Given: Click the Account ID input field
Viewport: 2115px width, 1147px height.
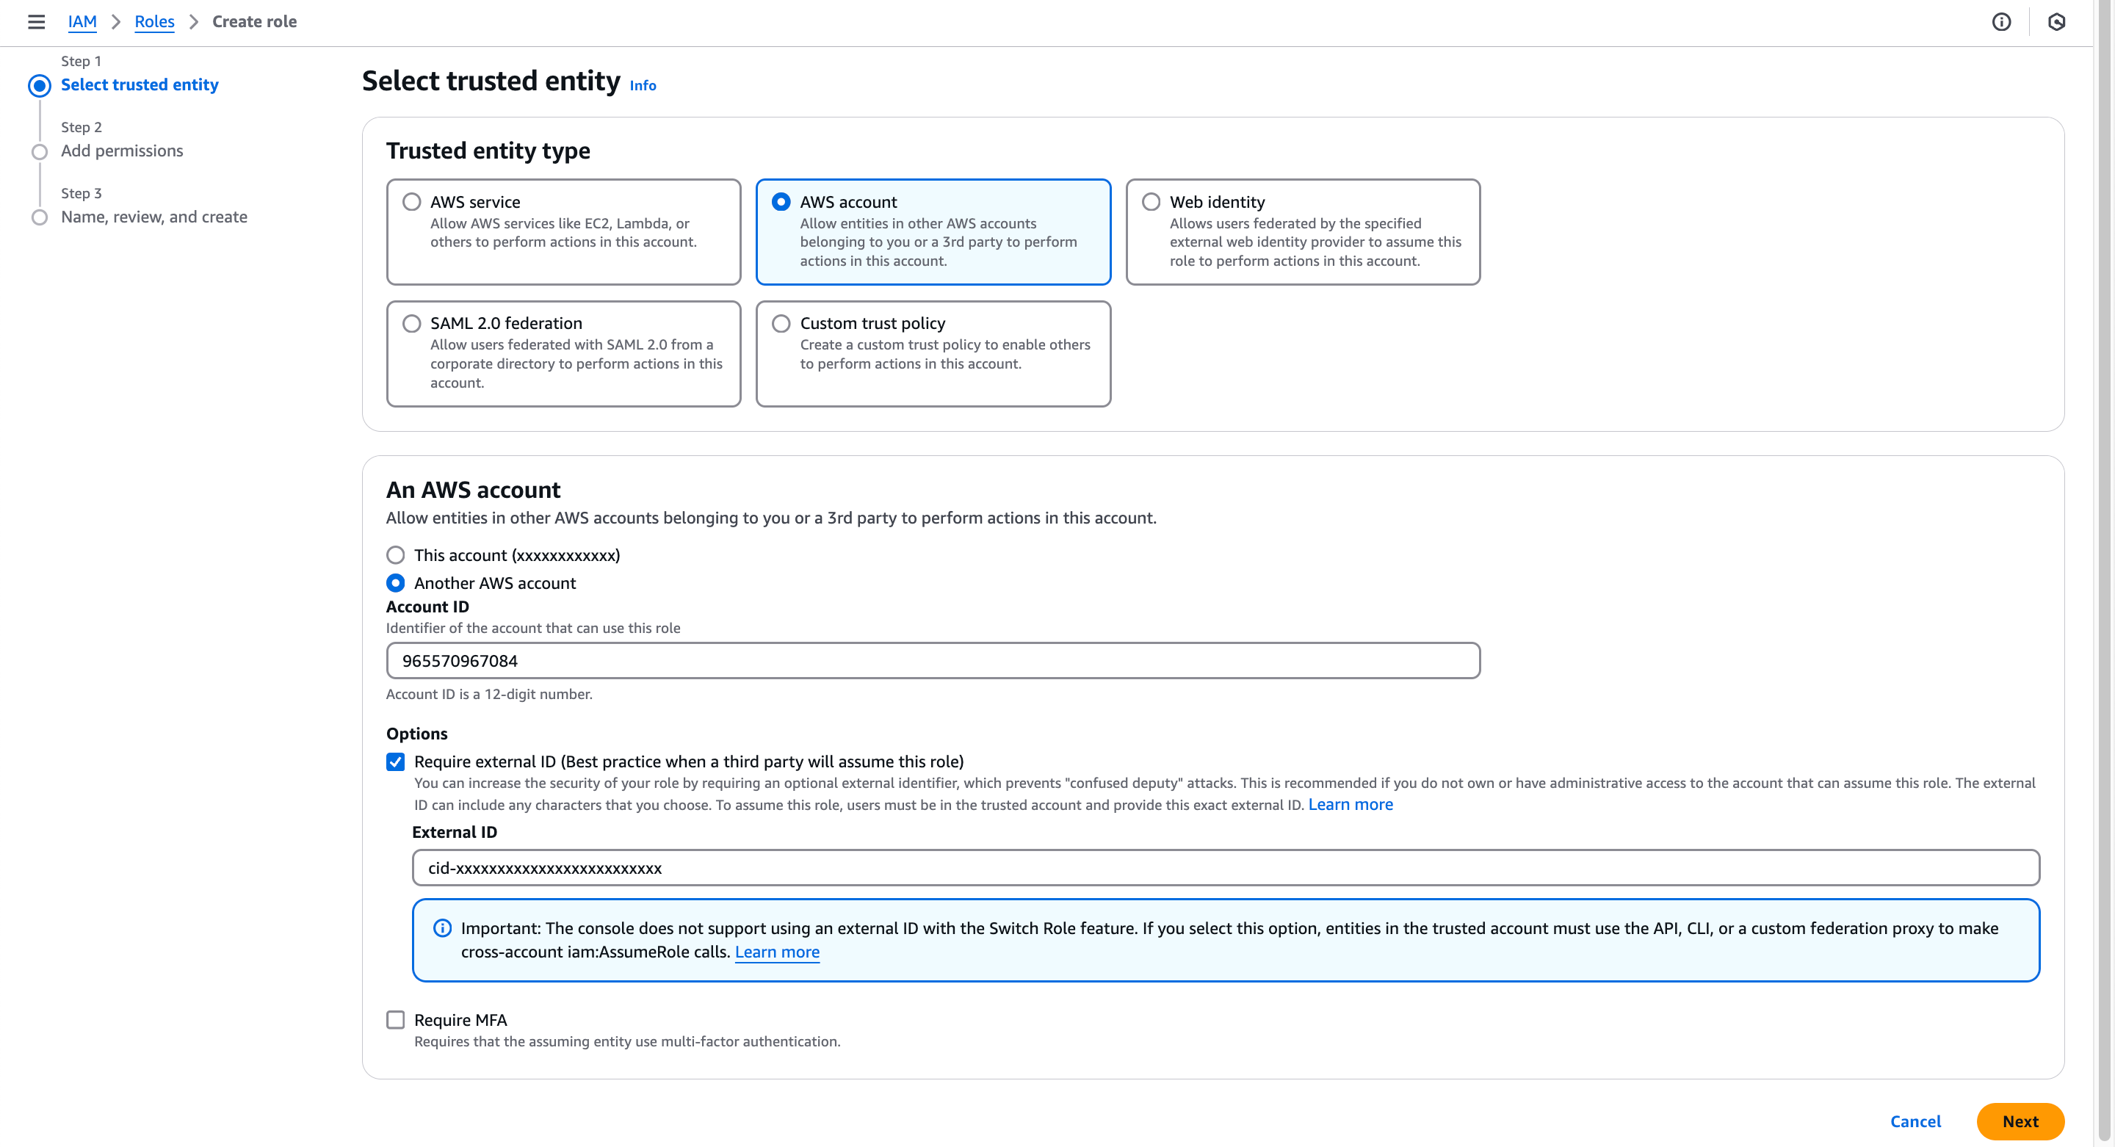Looking at the screenshot, I should click(x=933, y=659).
